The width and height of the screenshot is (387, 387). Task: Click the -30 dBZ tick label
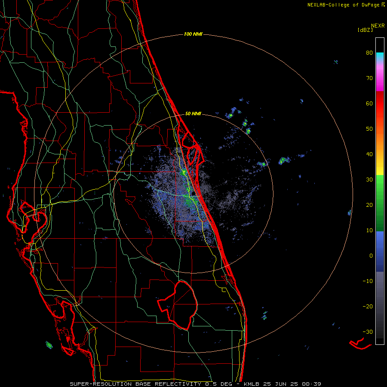click(x=368, y=332)
